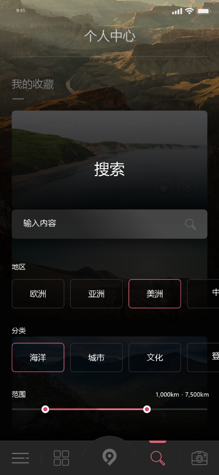219x475 pixels.
Task: Choose the 文化 category chip
Action: coord(155,357)
